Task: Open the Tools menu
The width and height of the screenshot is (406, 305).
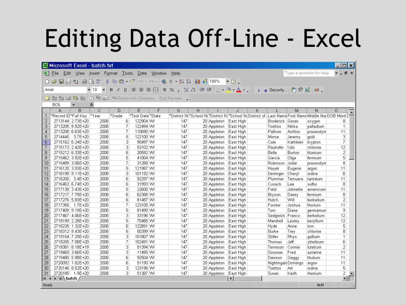Action: pos(127,73)
